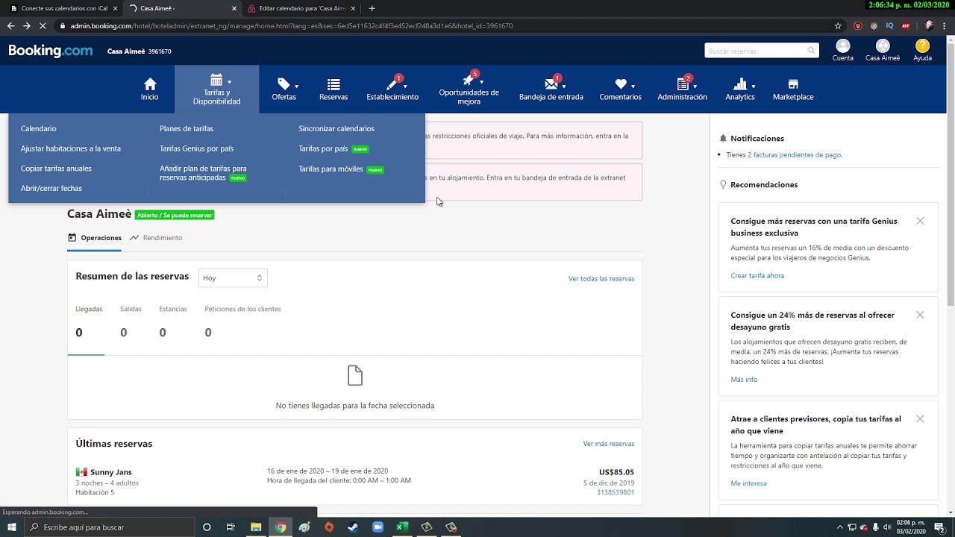This screenshot has width=955, height=537.
Task: Open Ver todas las reservas link
Action: pyautogui.click(x=601, y=278)
